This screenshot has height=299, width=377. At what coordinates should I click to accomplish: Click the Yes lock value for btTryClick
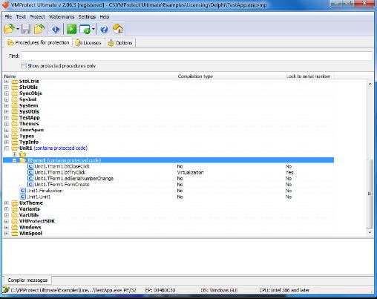289,172
